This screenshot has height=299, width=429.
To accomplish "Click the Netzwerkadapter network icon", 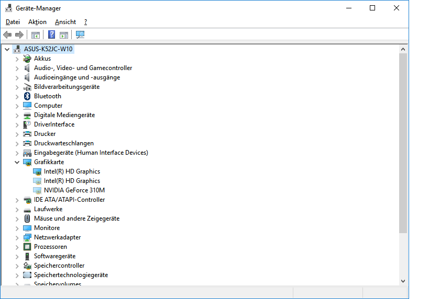I will (27, 237).
